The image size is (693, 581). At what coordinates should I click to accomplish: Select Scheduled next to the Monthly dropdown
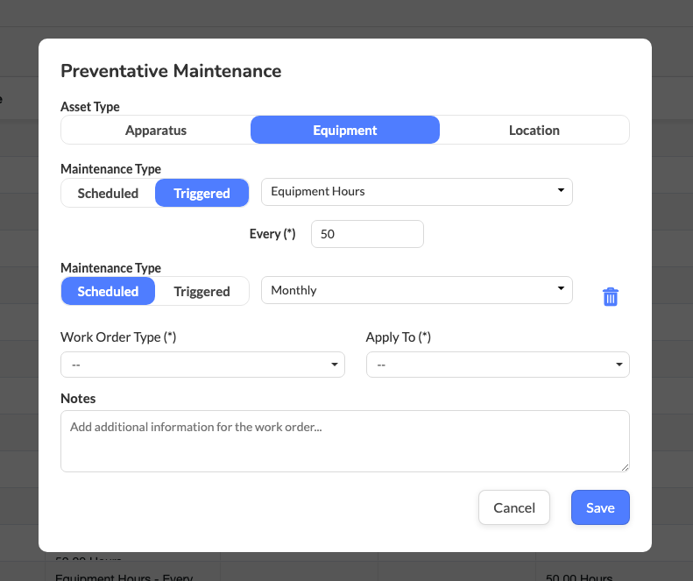click(x=108, y=291)
